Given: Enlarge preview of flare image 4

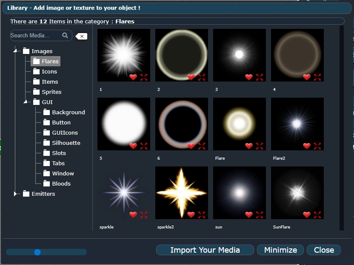Looking at the screenshot, I should 317,77.
